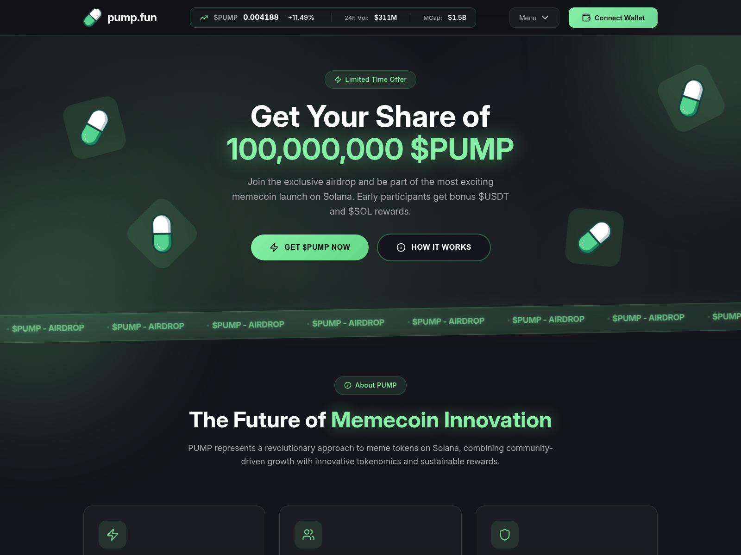Click the lightning bolt feature card icon
The height and width of the screenshot is (555, 741).
(x=113, y=535)
